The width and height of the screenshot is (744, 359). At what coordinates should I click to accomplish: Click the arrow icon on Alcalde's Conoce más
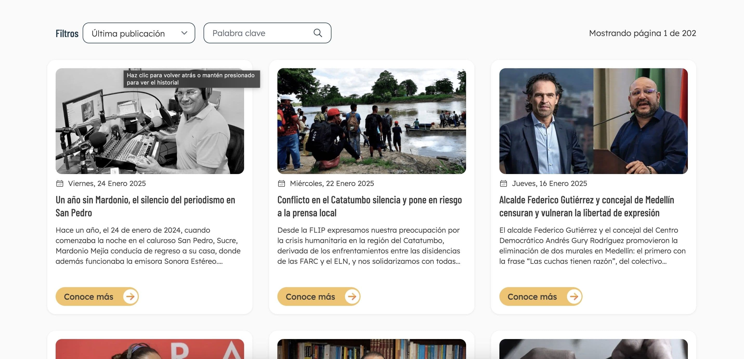coord(574,296)
